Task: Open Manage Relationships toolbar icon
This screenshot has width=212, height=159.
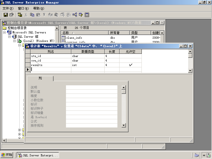Action: tap(75, 15)
